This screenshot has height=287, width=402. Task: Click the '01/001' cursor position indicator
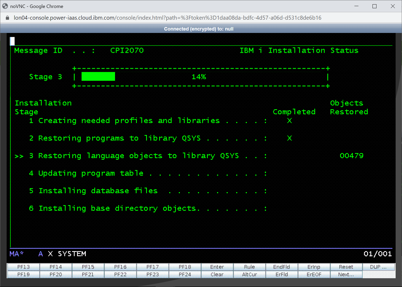pyautogui.click(x=378, y=254)
